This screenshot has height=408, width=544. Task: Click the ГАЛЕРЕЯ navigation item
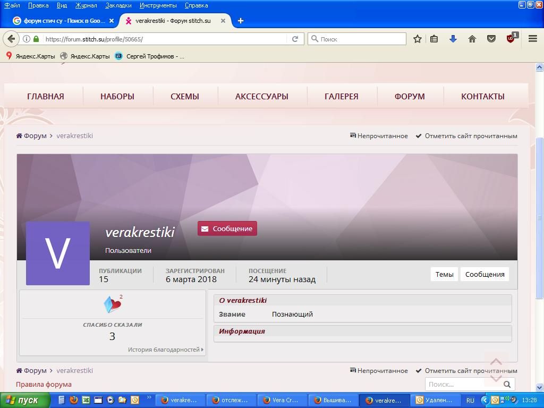point(341,96)
